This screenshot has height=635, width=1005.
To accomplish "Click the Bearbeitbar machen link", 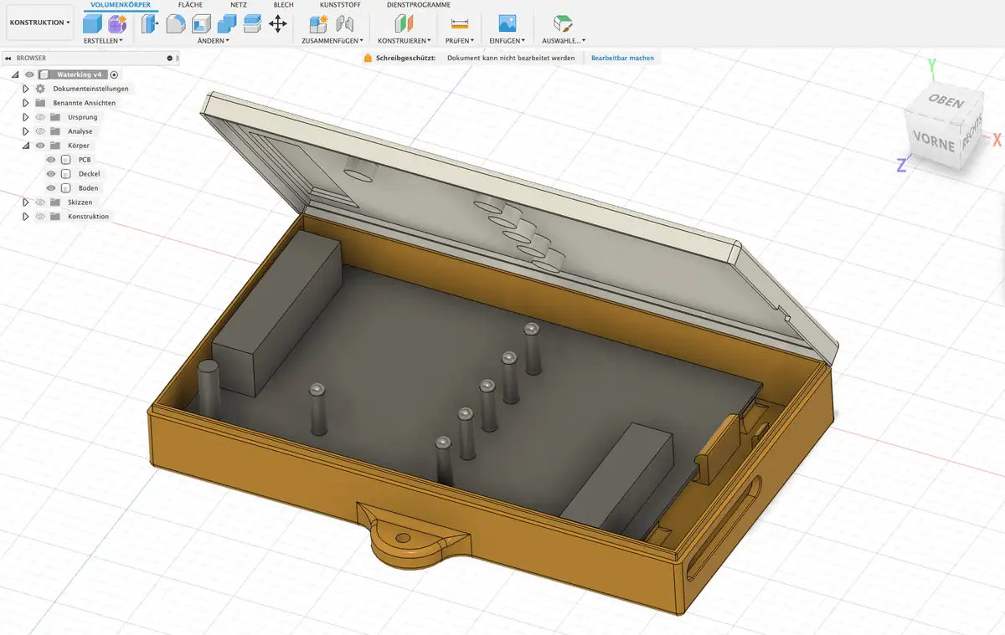I will pyautogui.click(x=622, y=59).
